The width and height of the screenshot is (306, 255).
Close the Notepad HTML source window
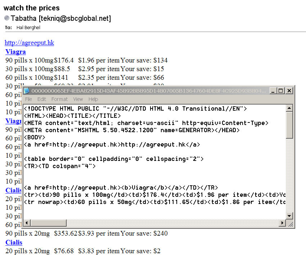(289, 91)
